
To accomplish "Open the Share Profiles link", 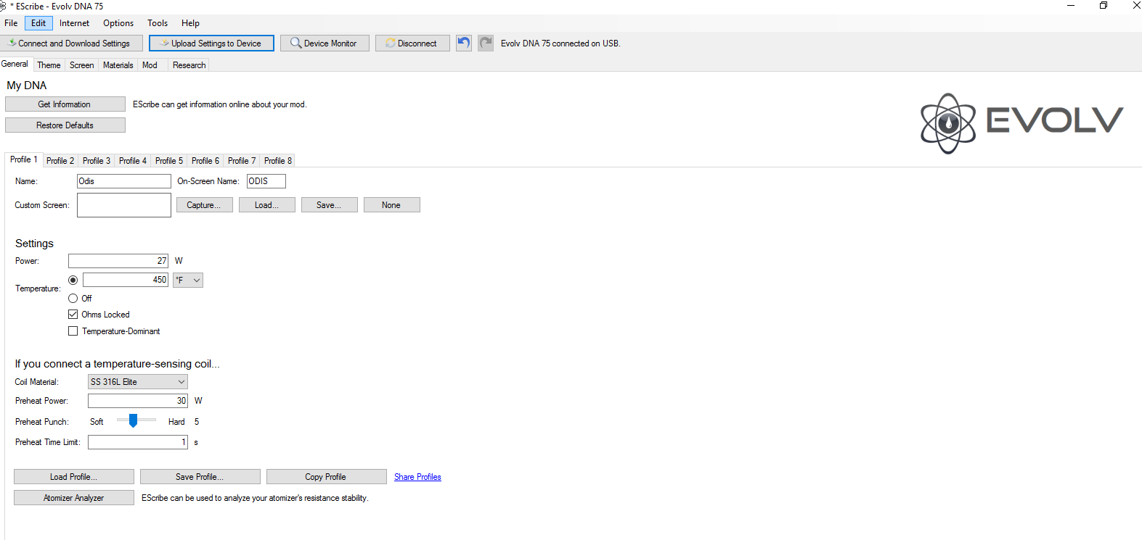I will 417,477.
